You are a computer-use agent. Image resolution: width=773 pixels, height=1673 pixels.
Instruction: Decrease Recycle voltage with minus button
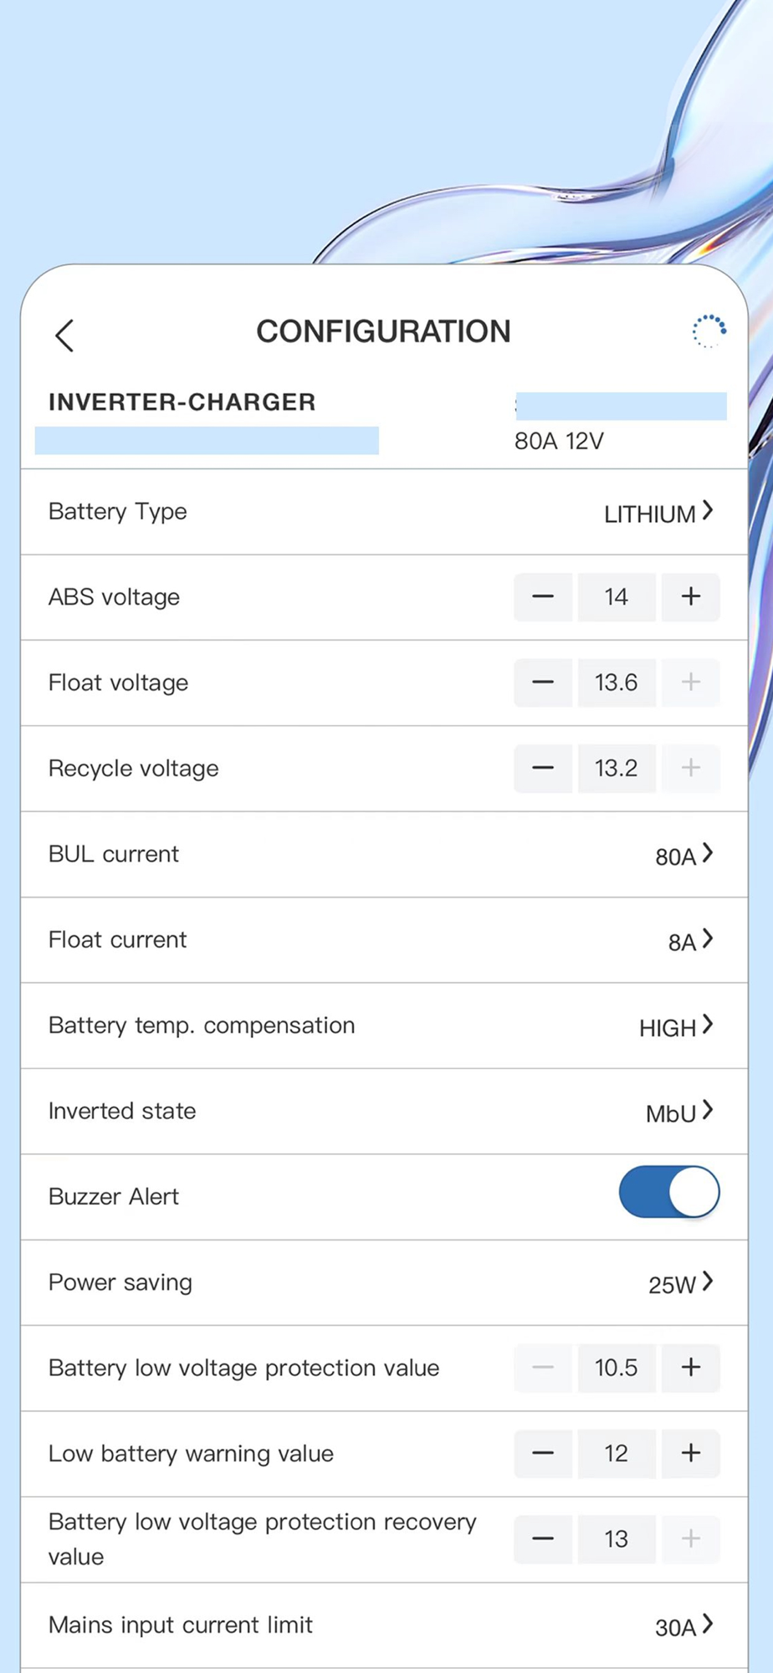coord(543,768)
